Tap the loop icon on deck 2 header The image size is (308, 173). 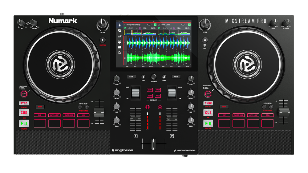pyautogui.click(x=183, y=25)
